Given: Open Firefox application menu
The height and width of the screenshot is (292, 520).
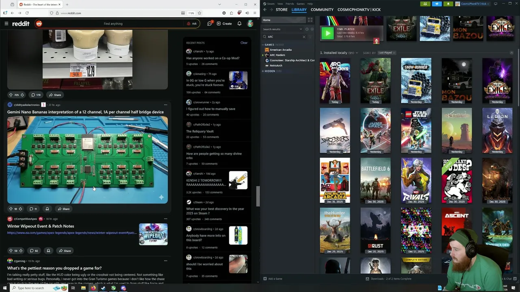Looking at the screenshot, I should (254, 13).
